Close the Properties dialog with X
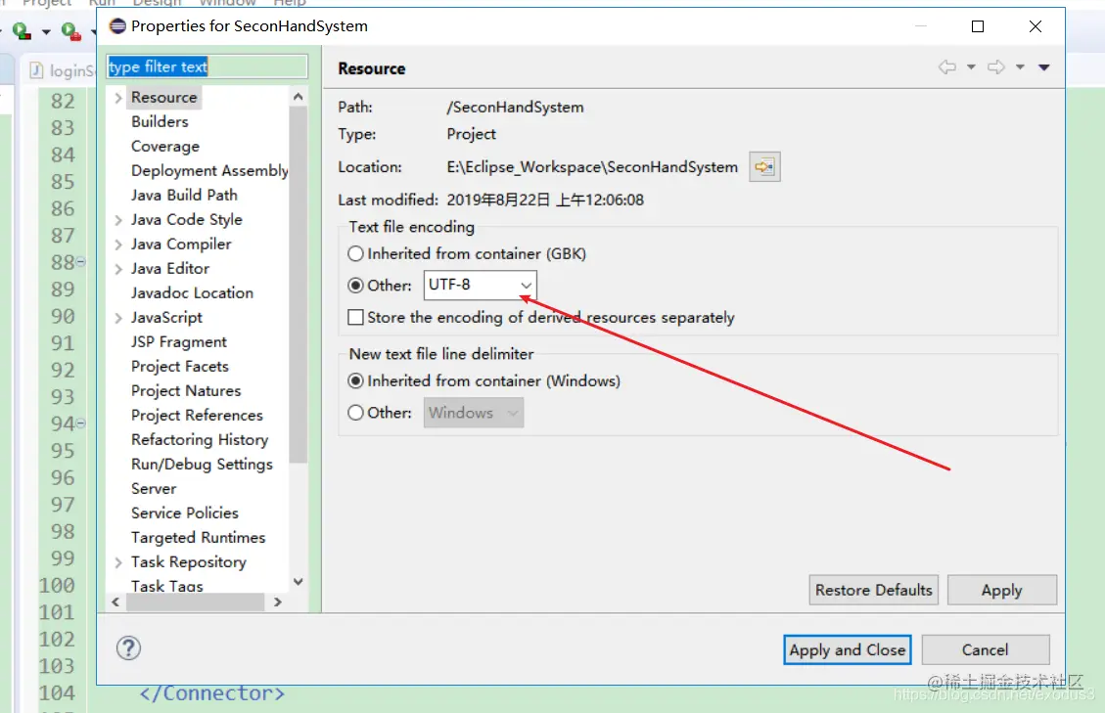Viewport: 1105px width, 713px height. (1036, 26)
